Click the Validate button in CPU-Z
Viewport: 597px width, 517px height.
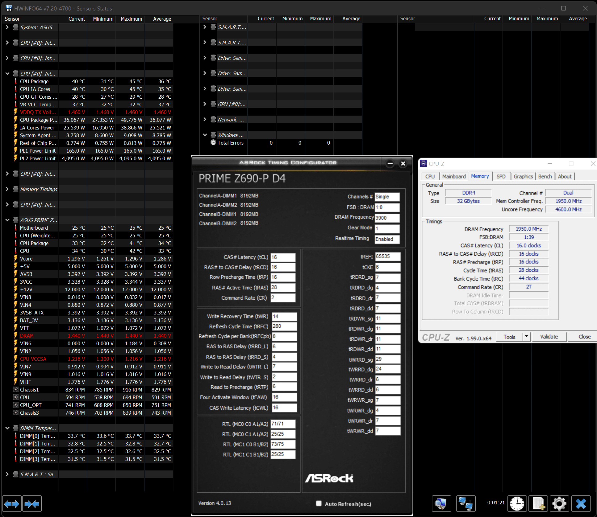[x=549, y=337]
